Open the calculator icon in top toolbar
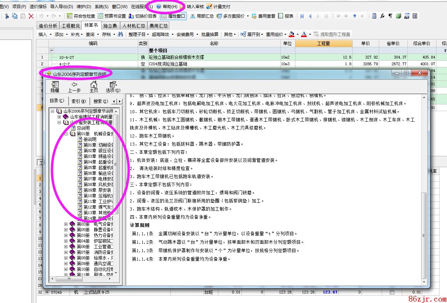The height and width of the screenshot is (303, 447). [374, 16]
